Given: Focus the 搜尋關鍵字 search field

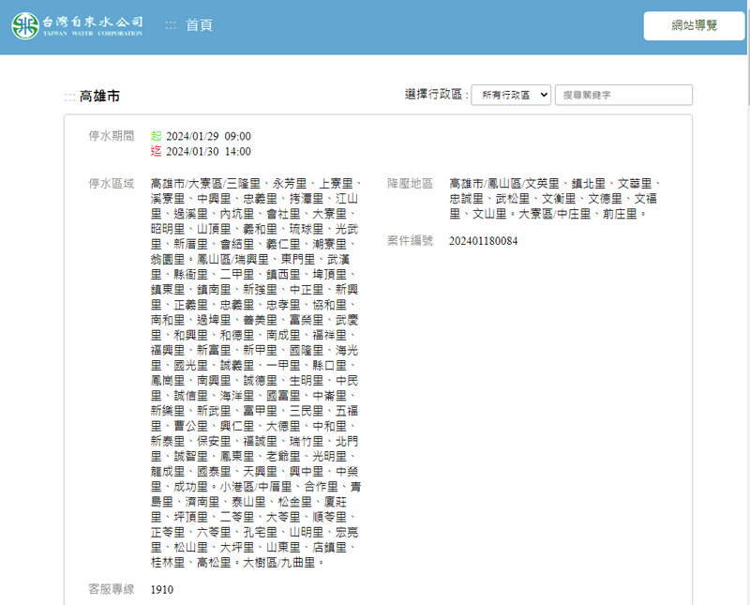Looking at the screenshot, I should coord(623,95).
